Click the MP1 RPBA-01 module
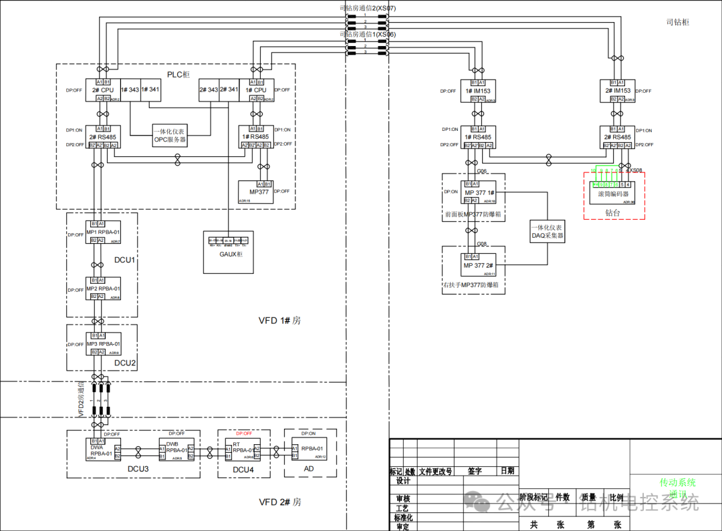This screenshot has width=722, height=531. (x=103, y=232)
